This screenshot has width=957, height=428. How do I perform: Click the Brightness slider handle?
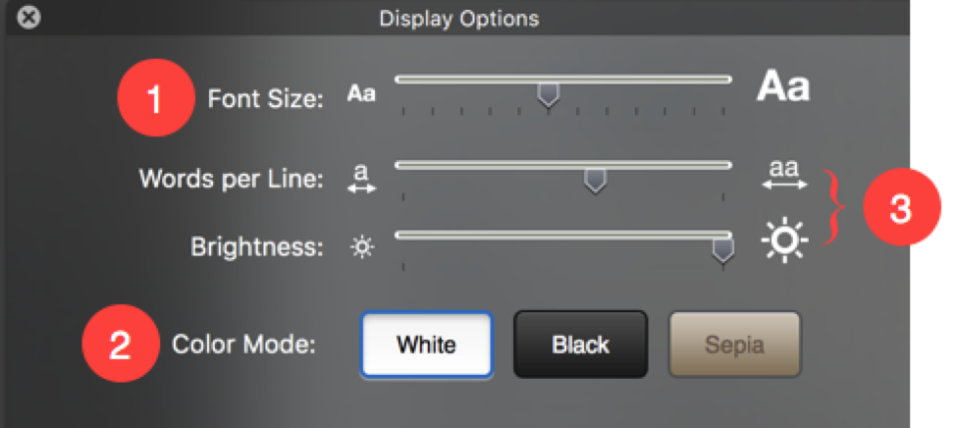tap(722, 251)
